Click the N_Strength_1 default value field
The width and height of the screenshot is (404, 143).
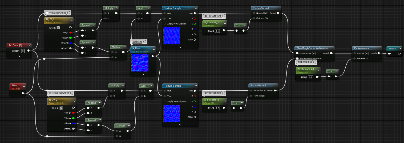pos(217,31)
